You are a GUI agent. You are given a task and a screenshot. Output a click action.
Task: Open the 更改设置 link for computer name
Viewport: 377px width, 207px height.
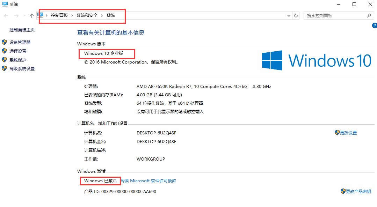(x=348, y=133)
